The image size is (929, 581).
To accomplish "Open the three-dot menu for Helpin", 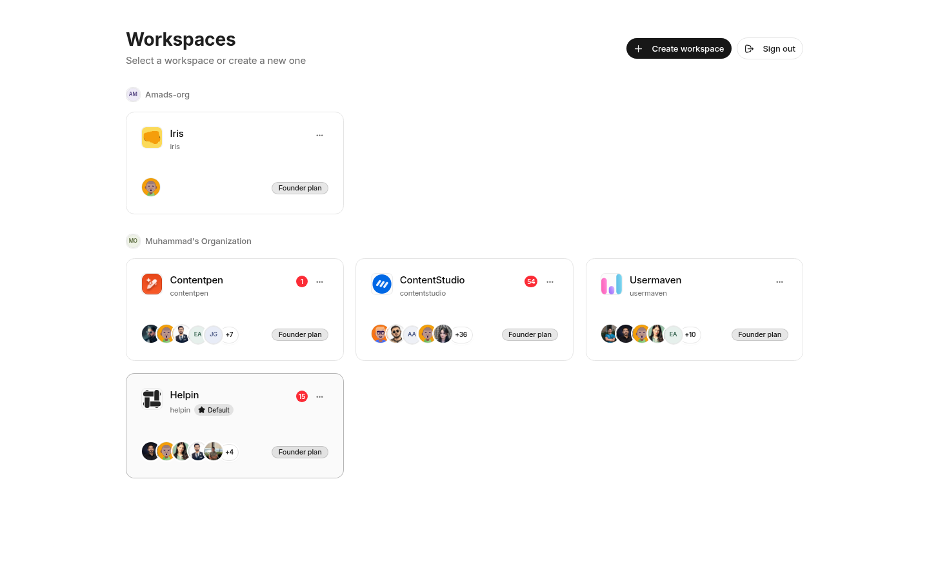I will 319,397.
